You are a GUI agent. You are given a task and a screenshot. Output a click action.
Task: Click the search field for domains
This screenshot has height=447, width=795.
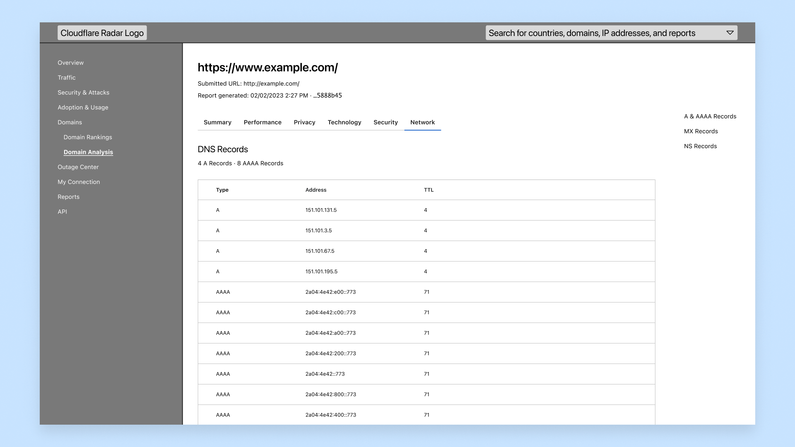tap(592, 33)
